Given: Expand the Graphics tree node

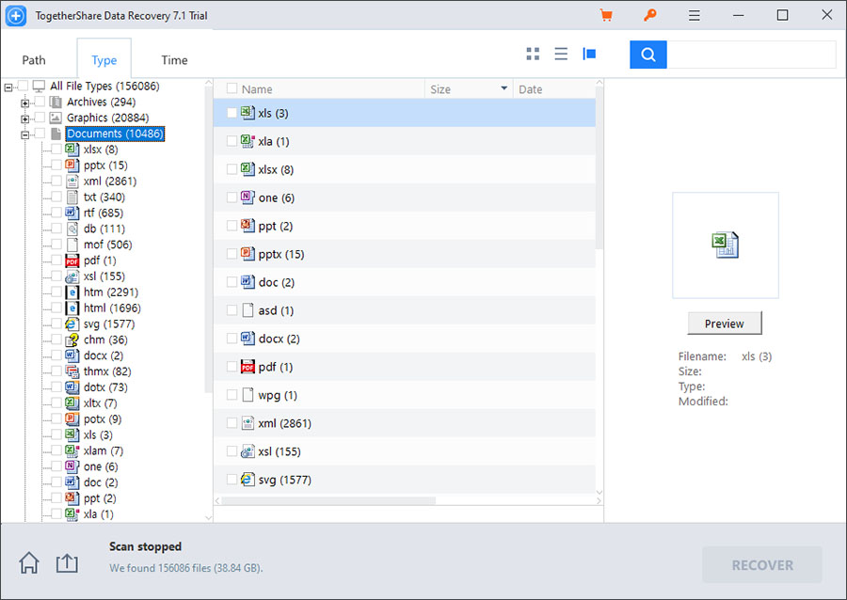Looking at the screenshot, I should (24, 118).
